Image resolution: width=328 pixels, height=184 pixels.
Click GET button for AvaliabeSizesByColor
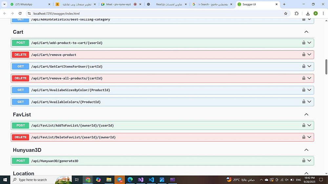20,90
